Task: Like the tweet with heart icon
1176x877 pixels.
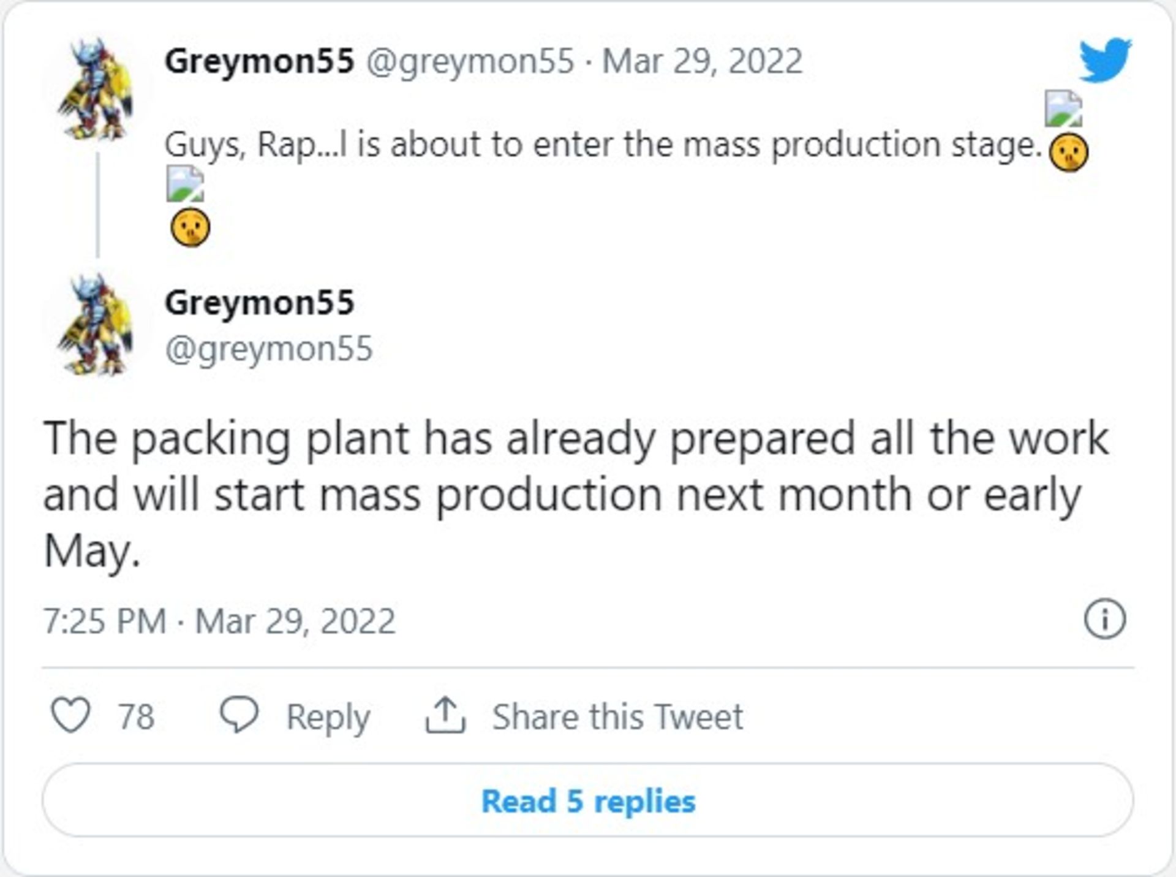Action: click(x=70, y=715)
